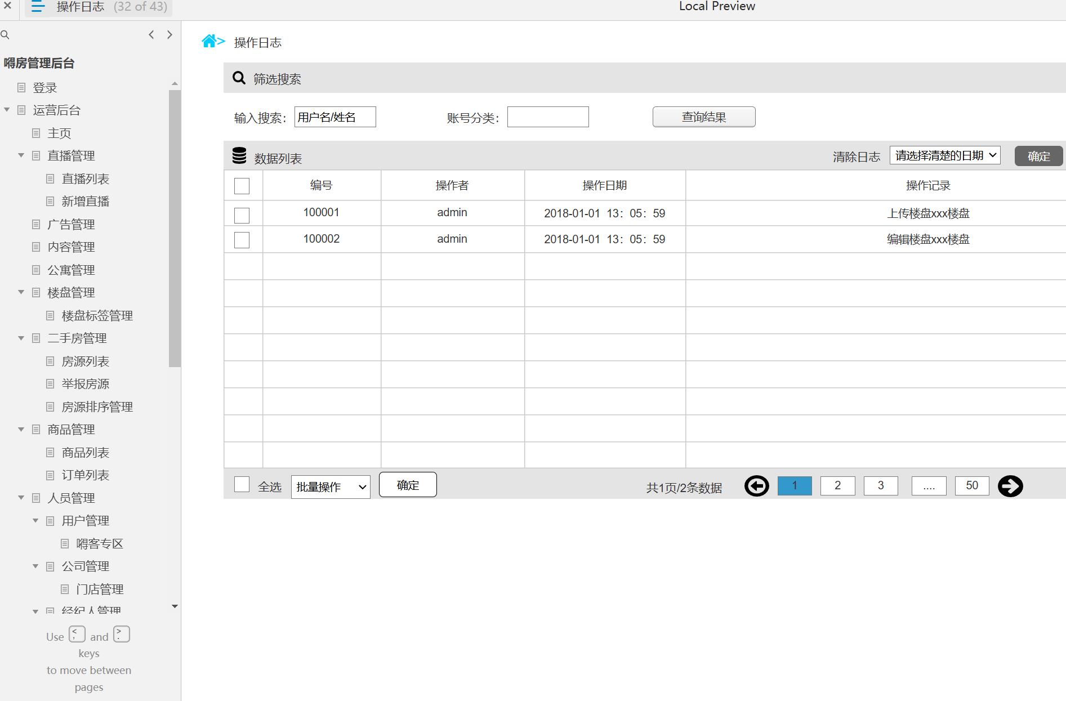Open the page list hamburger icon
Image resolution: width=1066 pixels, height=701 pixels.
tap(38, 7)
